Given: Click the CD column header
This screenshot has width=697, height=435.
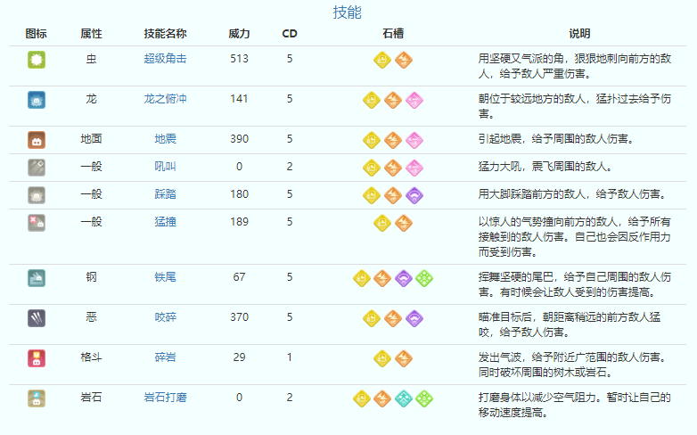Looking at the screenshot, I should [290, 34].
